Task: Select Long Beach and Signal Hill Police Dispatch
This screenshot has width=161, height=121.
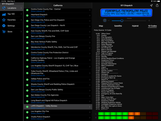Action: point(58,101)
